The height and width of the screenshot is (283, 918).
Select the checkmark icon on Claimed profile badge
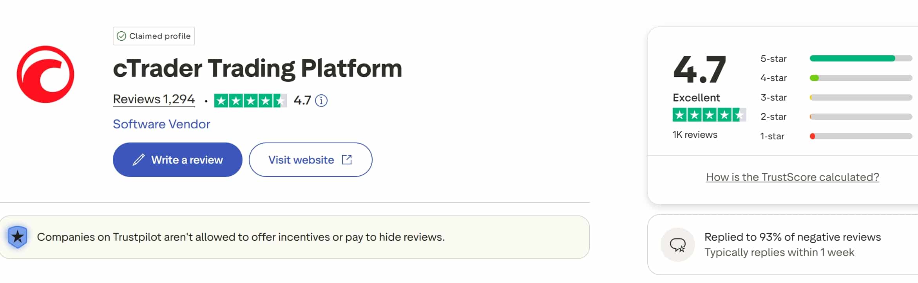tap(121, 36)
